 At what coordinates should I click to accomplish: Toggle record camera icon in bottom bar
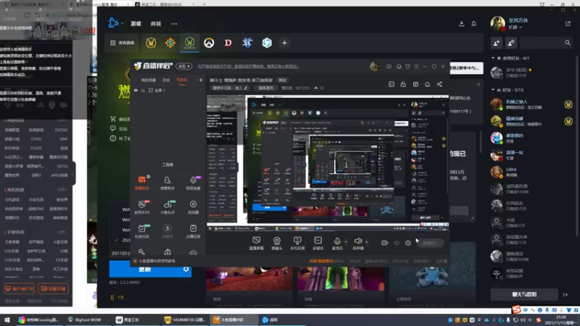pyautogui.click(x=385, y=243)
